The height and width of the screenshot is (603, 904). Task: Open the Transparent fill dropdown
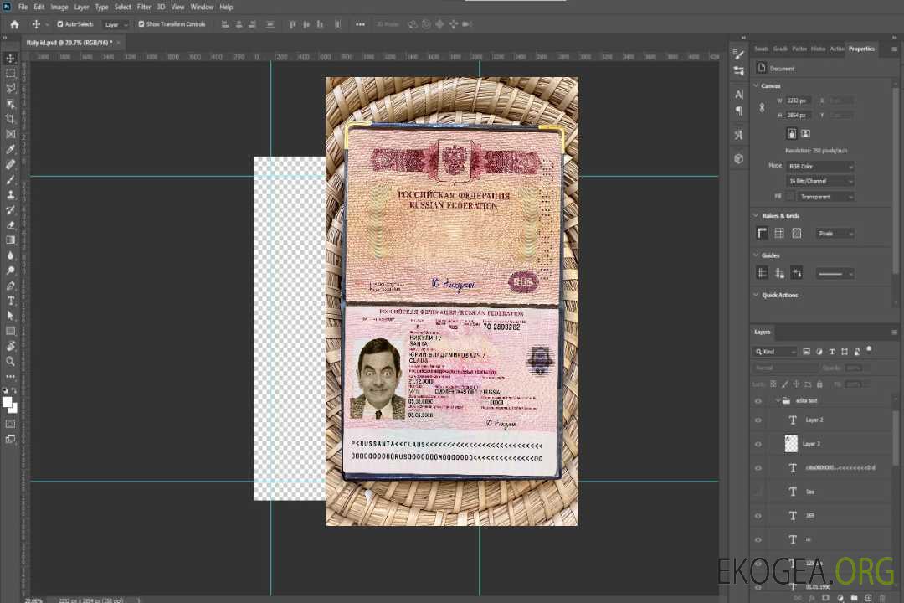coord(826,197)
